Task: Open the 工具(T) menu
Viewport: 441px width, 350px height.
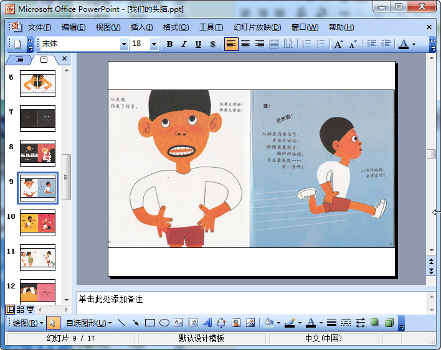Action: 211,27
